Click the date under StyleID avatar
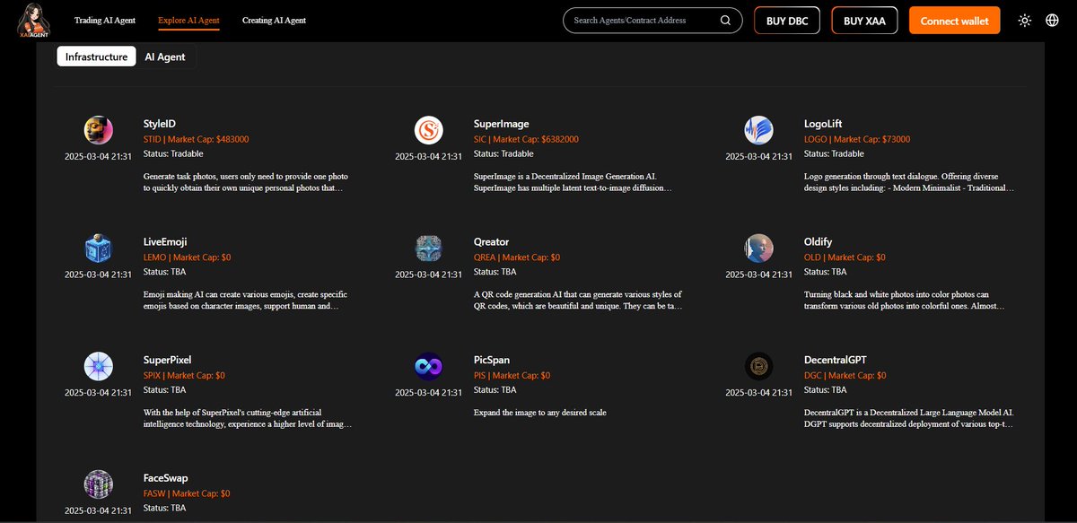 point(99,156)
